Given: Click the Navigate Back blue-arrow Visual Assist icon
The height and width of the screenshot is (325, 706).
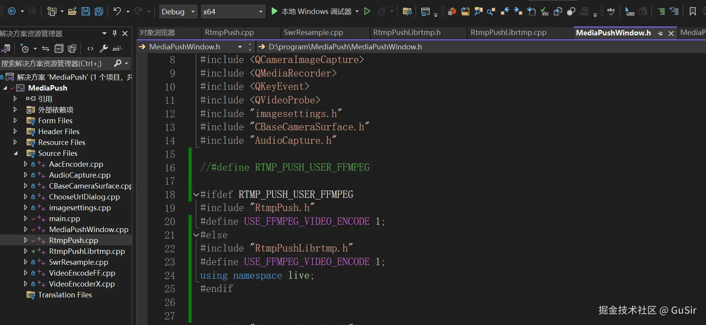Looking at the screenshot, I should [x=505, y=12].
